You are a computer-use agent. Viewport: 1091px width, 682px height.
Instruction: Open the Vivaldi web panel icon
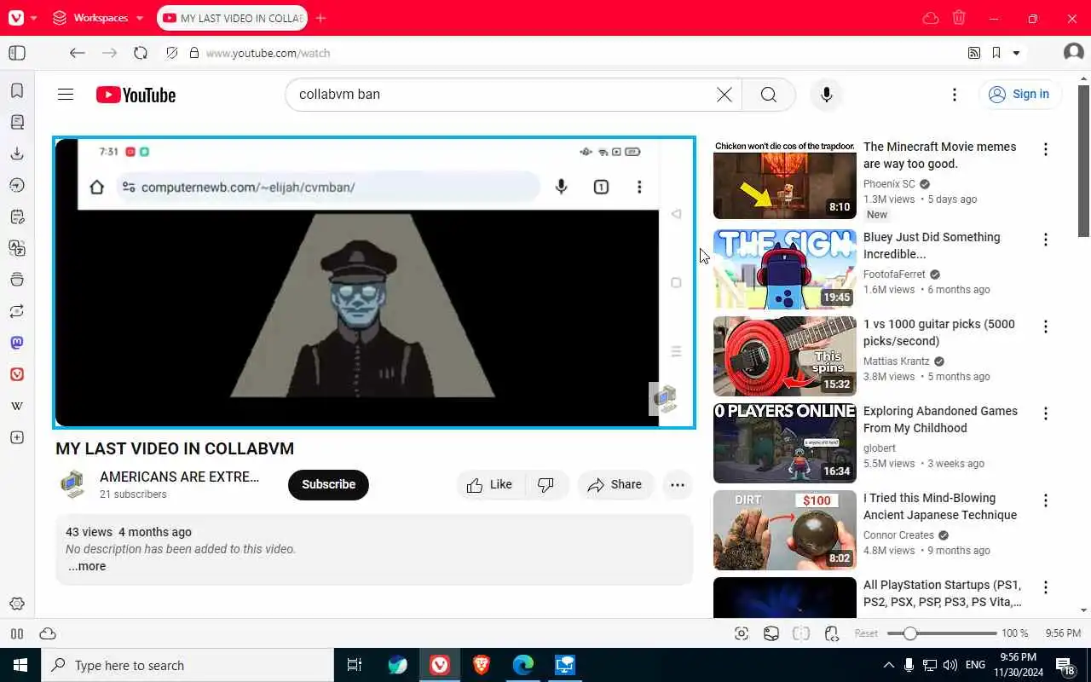(x=17, y=374)
